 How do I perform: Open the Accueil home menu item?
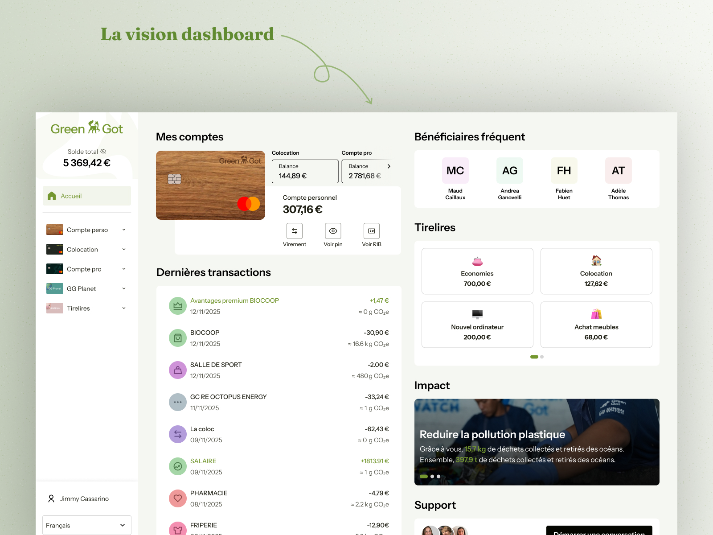click(87, 196)
